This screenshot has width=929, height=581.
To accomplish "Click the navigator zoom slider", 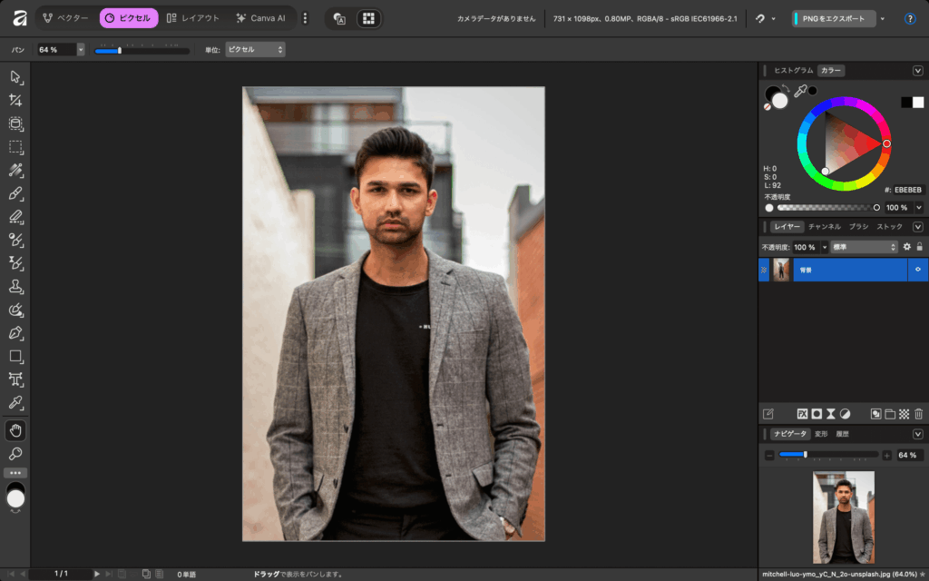I will (x=827, y=455).
